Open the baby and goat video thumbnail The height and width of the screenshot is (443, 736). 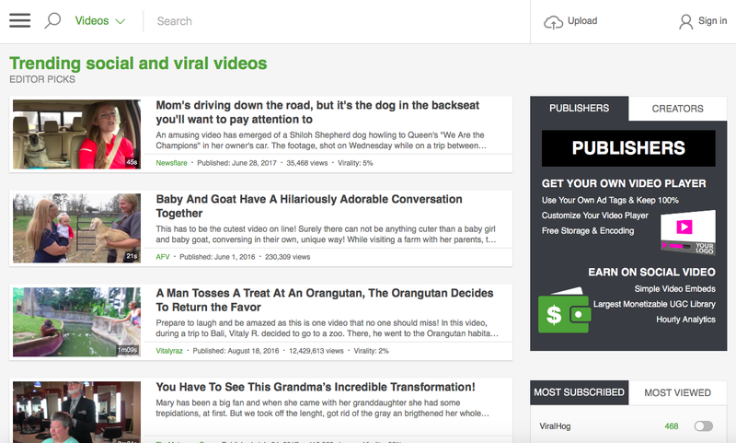76,228
